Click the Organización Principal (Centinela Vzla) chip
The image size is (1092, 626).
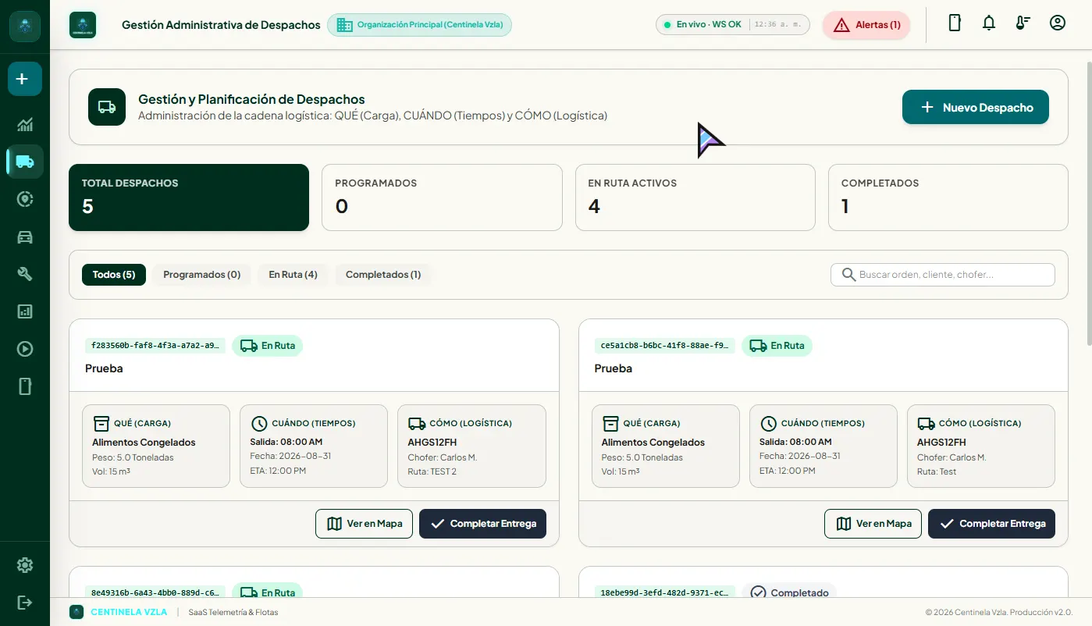[420, 25]
